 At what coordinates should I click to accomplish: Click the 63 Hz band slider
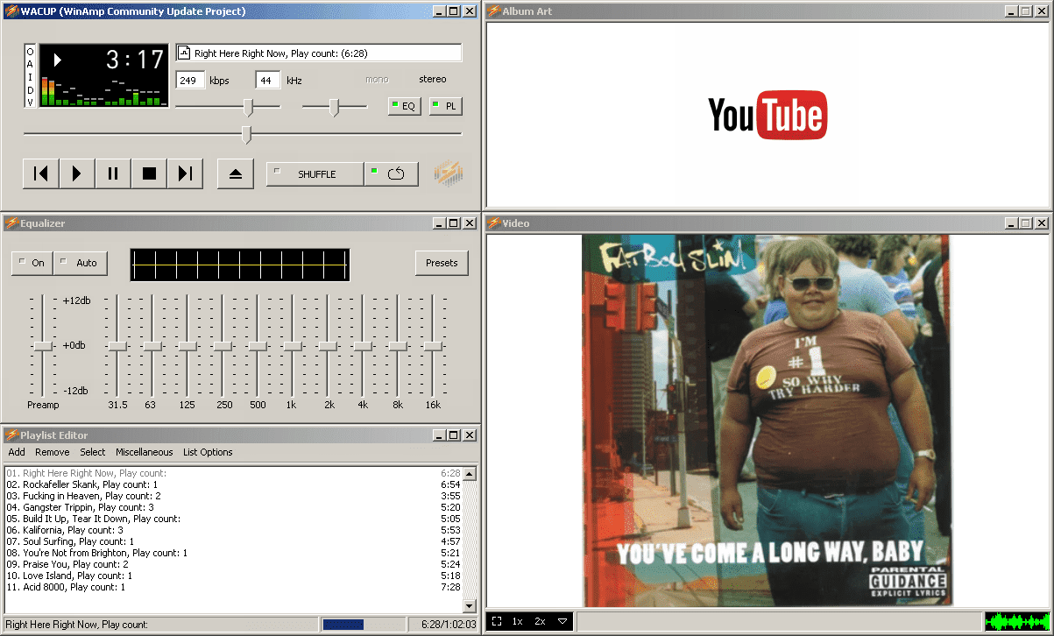(152, 346)
